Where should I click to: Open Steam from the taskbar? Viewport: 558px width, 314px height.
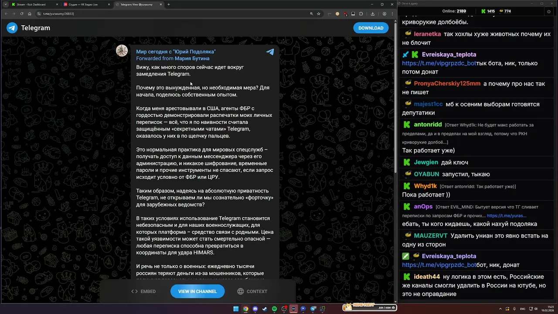pos(265,309)
